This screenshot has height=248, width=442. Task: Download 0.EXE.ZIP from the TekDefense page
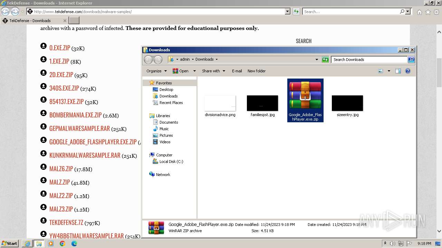(60, 48)
